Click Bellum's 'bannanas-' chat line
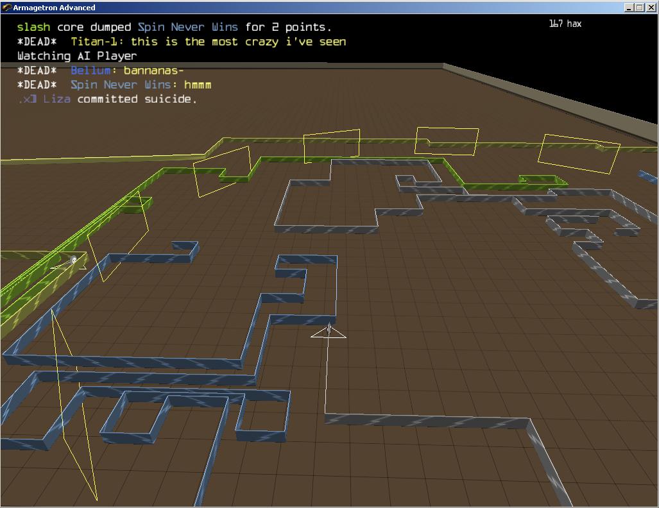The height and width of the screenshot is (508, 659). click(x=101, y=70)
